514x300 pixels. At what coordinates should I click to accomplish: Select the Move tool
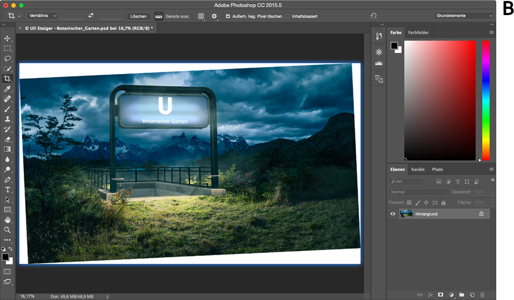pos(7,38)
